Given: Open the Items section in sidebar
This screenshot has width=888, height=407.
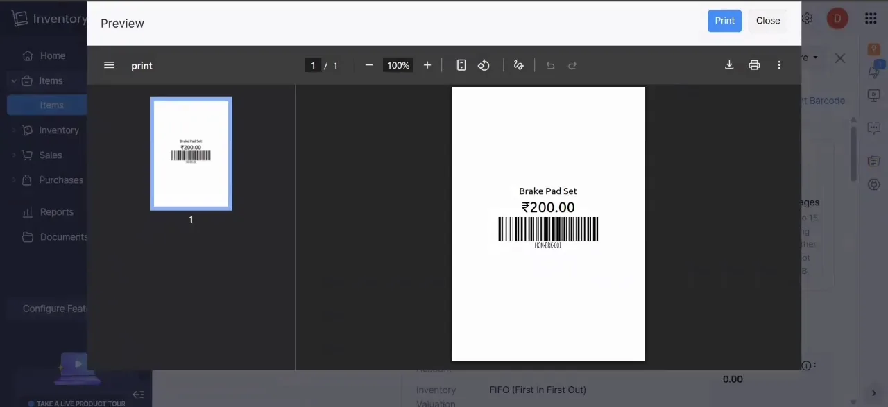Looking at the screenshot, I should click(51, 80).
